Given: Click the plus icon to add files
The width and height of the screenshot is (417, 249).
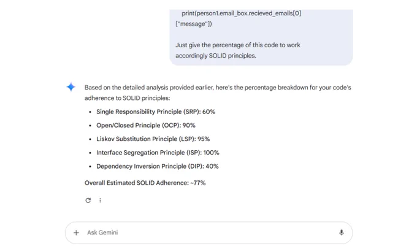Looking at the screenshot, I should tap(77, 233).
